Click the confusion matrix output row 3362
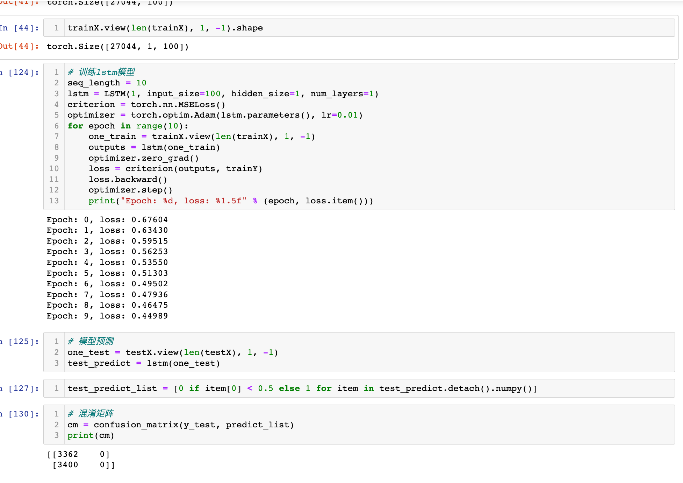This screenshot has width=683, height=483. coord(78,454)
